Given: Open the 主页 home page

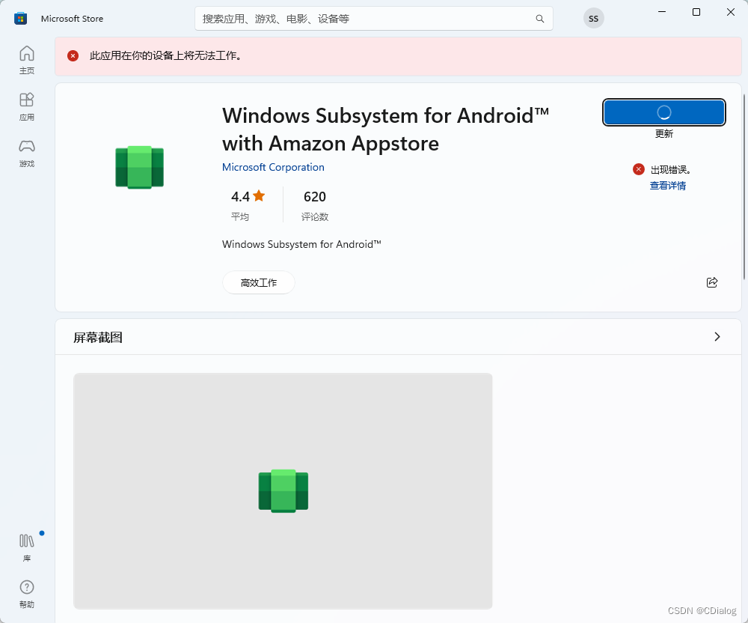Looking at the screenshot, I should pyautogui.click(x=27, y=60).
